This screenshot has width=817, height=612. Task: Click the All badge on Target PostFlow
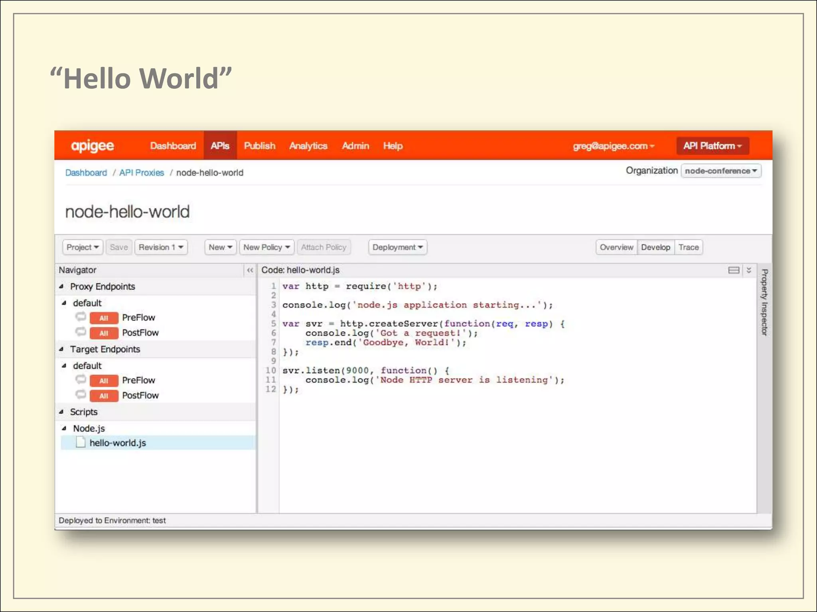point(104,396)
